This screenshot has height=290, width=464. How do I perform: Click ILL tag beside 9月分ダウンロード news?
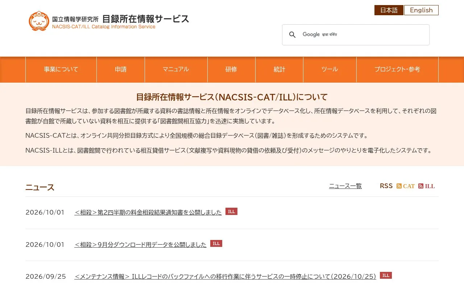point(216,243)
